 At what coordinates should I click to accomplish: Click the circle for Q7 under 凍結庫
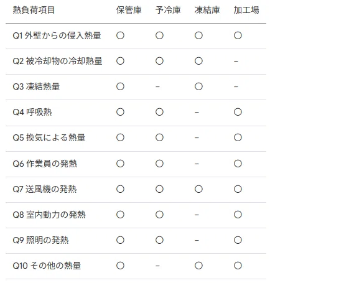198,189
